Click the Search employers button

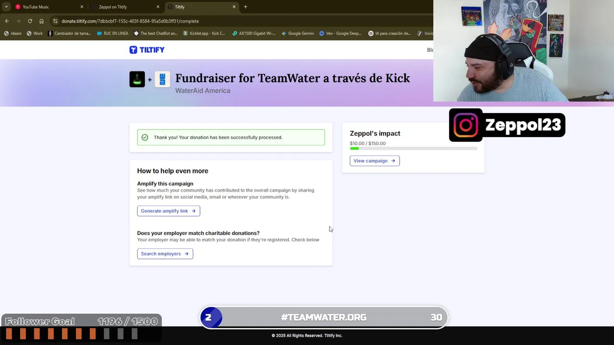pyautogui.click(x=165, y=253)
